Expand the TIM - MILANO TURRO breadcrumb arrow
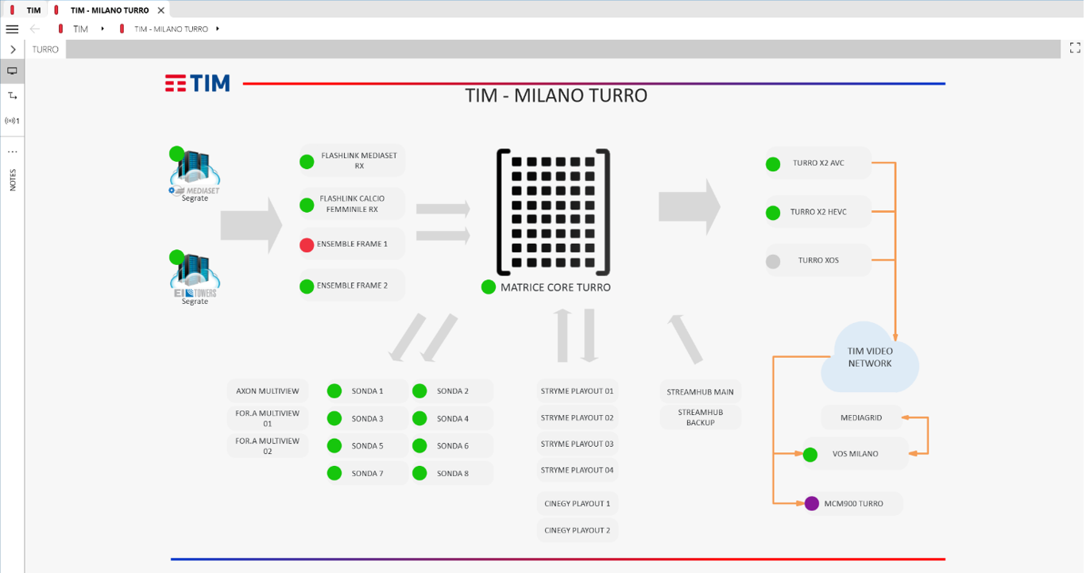Image resolution: width=1086 pixels, height=573 pixels. 217,29
